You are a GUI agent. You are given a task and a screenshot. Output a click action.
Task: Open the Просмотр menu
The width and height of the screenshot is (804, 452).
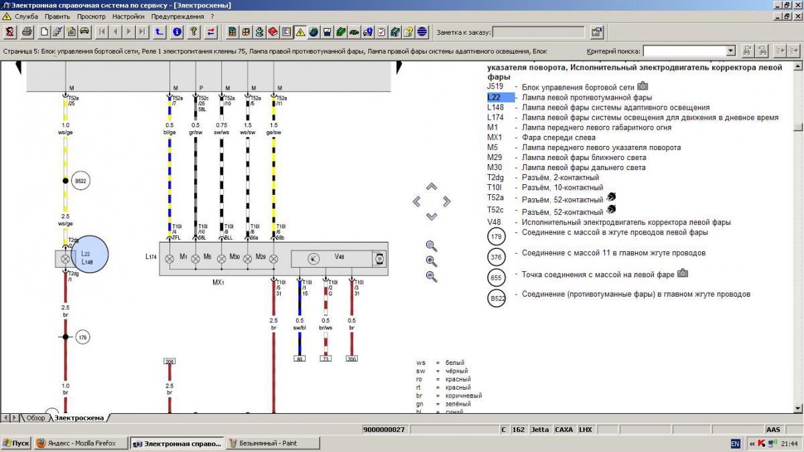click(x=91, y=16)
